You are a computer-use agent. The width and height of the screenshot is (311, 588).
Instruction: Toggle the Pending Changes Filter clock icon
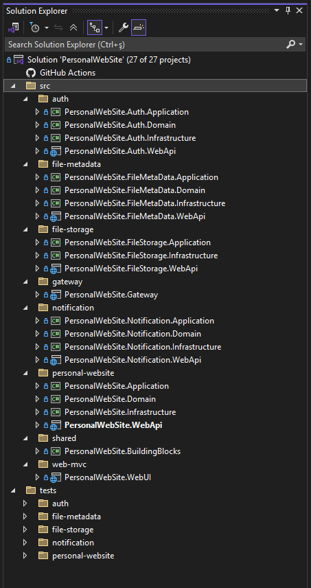[x=34, y=27]
